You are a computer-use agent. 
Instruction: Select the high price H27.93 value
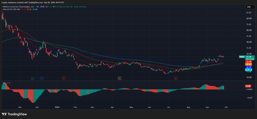pyautogui.click(x=55, y=7)
